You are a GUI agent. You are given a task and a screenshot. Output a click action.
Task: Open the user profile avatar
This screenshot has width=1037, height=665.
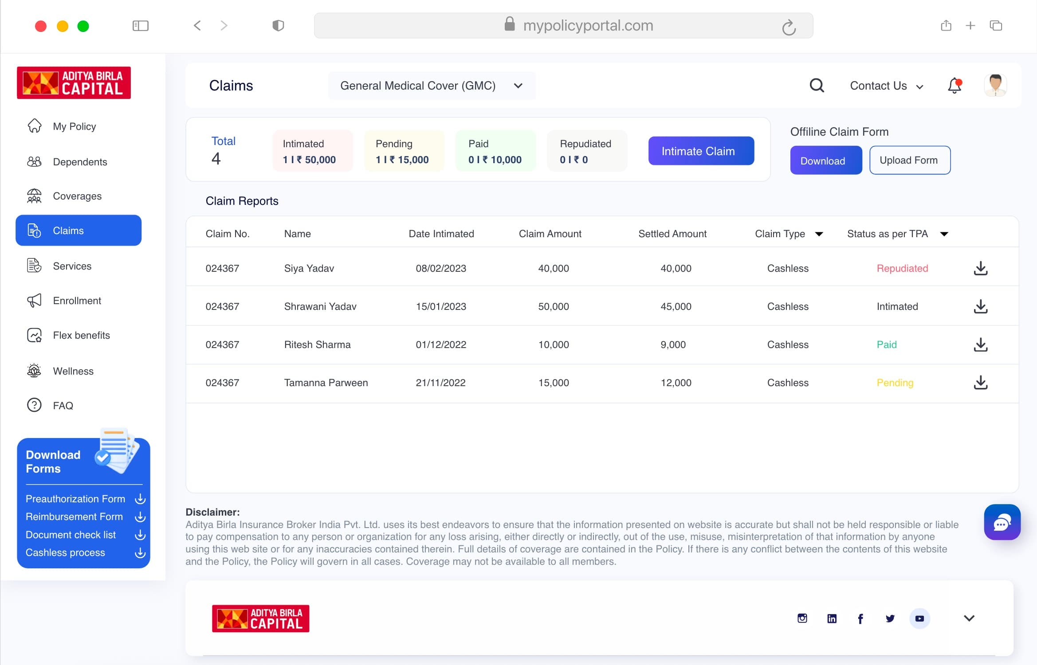[995, 85]
